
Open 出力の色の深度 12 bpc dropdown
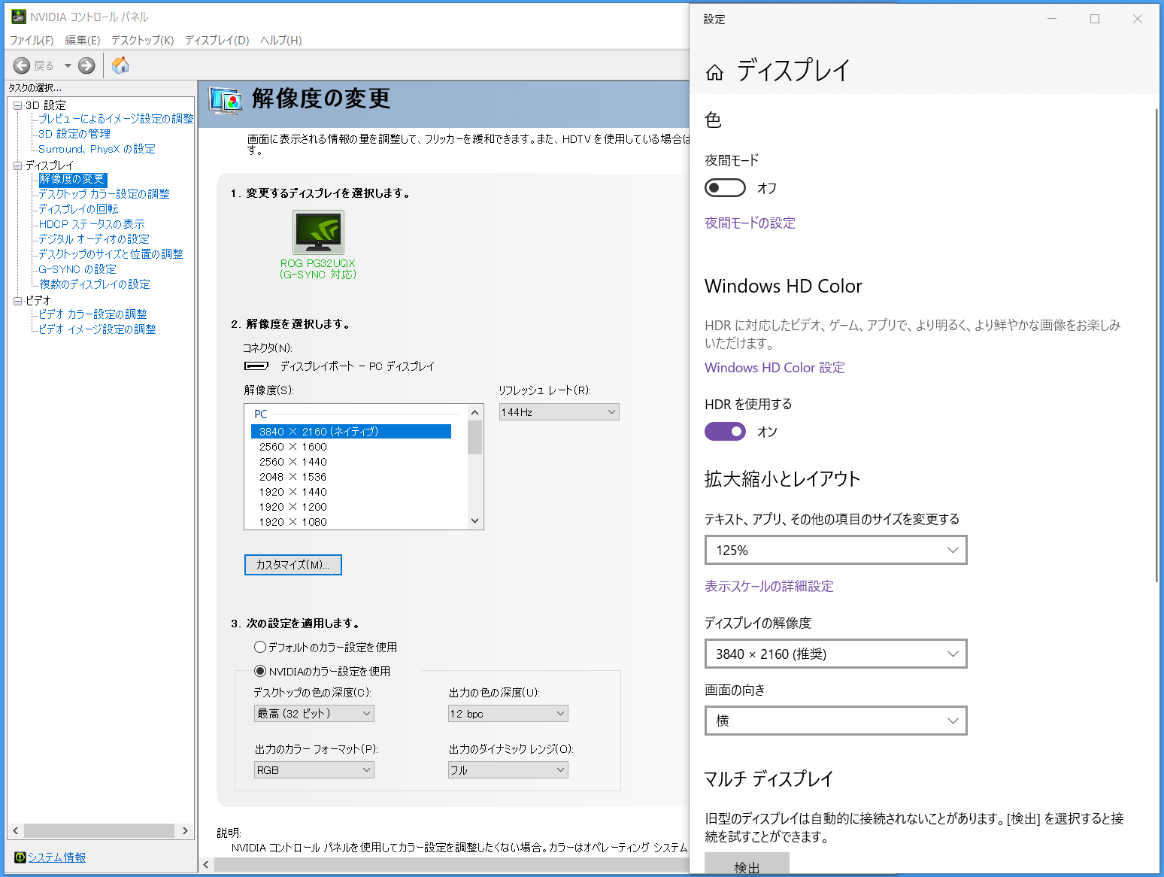click(x=508, y=713)
